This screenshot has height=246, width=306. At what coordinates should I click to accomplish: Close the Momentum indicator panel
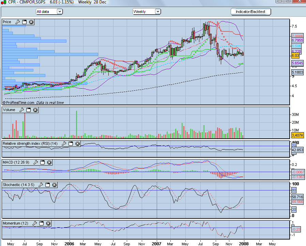click(x=48, y=223)
